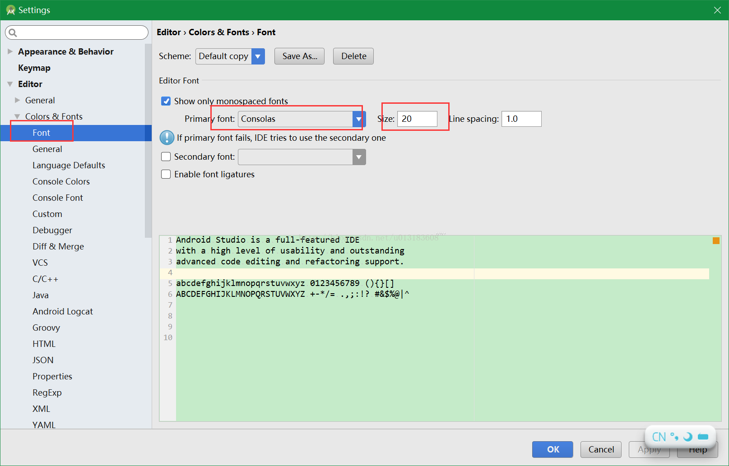Open C/C++ color settings
The width and height of the screenshot is (729, 466).
pos(45,279)
